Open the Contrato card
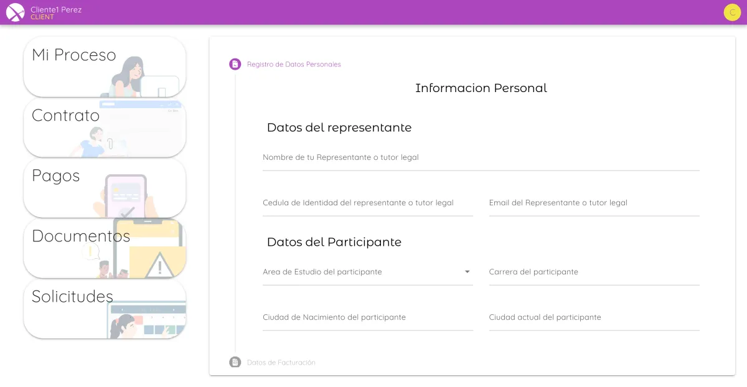The height and width of the screenshot is (387, 747). (105, 128)
